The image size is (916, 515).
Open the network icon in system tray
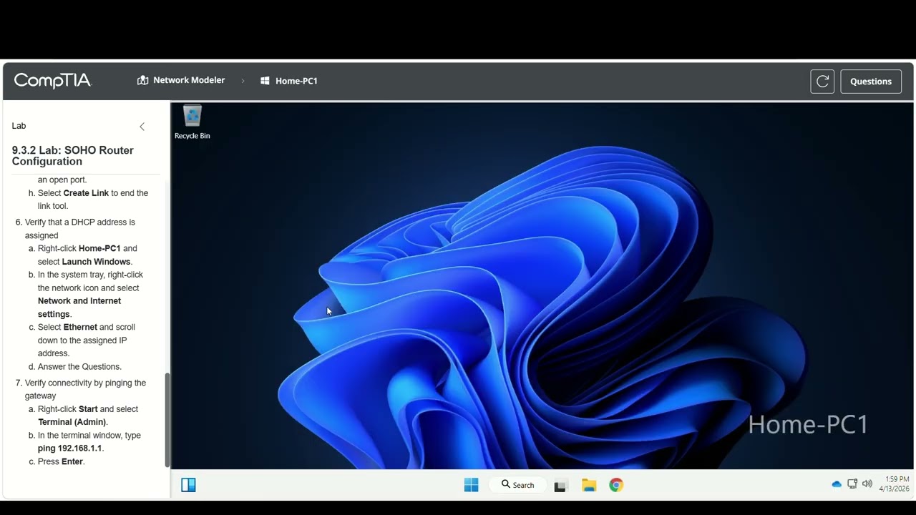coord(852,484)
